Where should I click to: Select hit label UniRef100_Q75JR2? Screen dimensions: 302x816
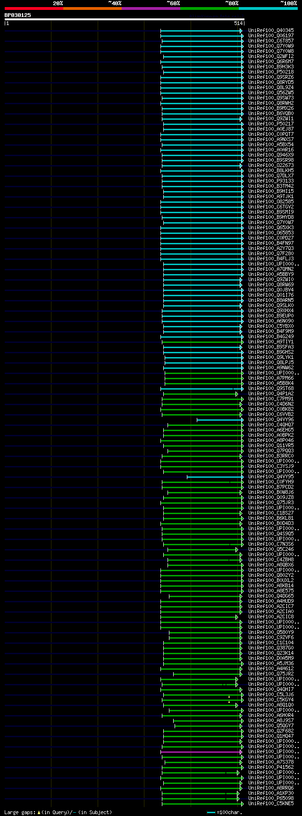pyautogui.click(x=271, y=674)
